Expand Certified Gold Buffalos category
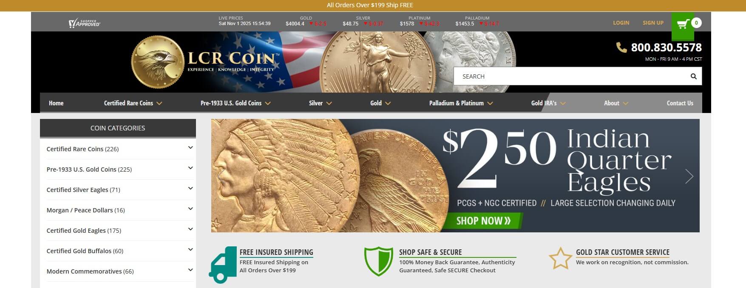The width and height of the screenshot is (746, 288). tap(190, 250)
